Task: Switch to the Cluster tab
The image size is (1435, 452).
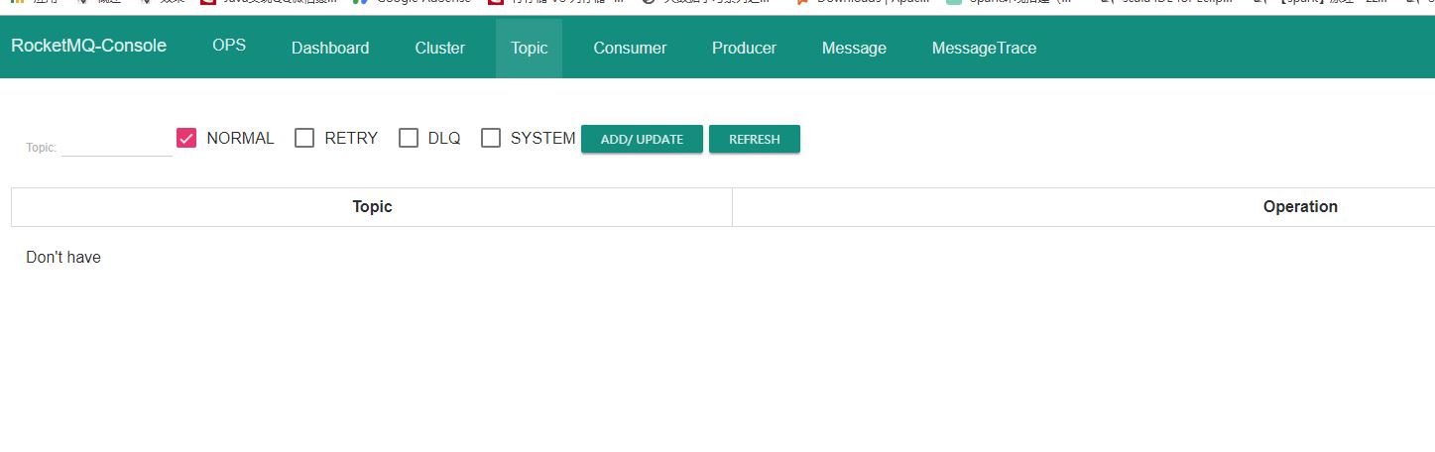Action: 440,48
